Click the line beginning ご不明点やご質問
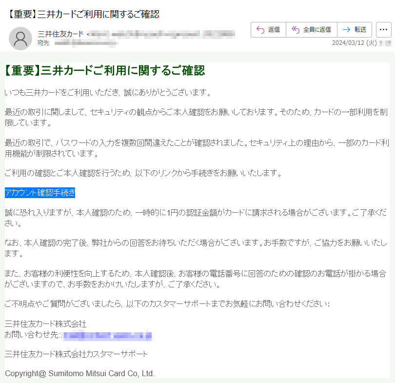The image size is (395, 383). pyautogui.click(x=167, y=303)
